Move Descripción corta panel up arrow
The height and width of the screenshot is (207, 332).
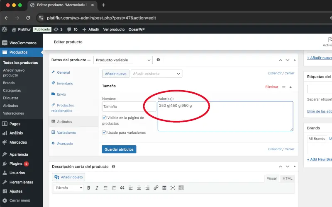point(281,167)
